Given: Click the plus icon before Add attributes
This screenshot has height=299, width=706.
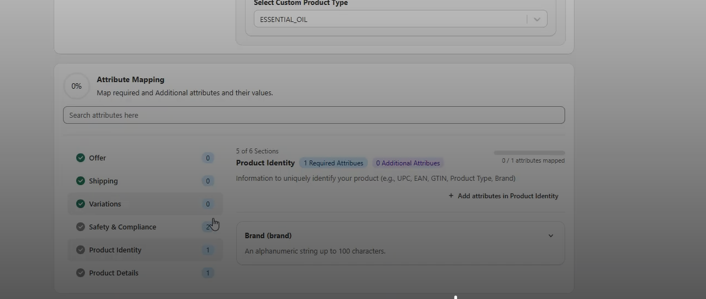Looking at the screenshot, I should coord(451,196).
